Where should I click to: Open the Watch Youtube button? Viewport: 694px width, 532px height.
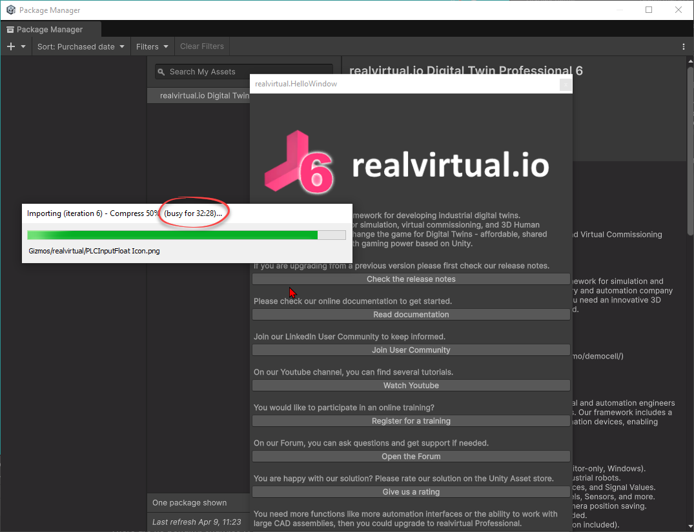tap(411, 385)
